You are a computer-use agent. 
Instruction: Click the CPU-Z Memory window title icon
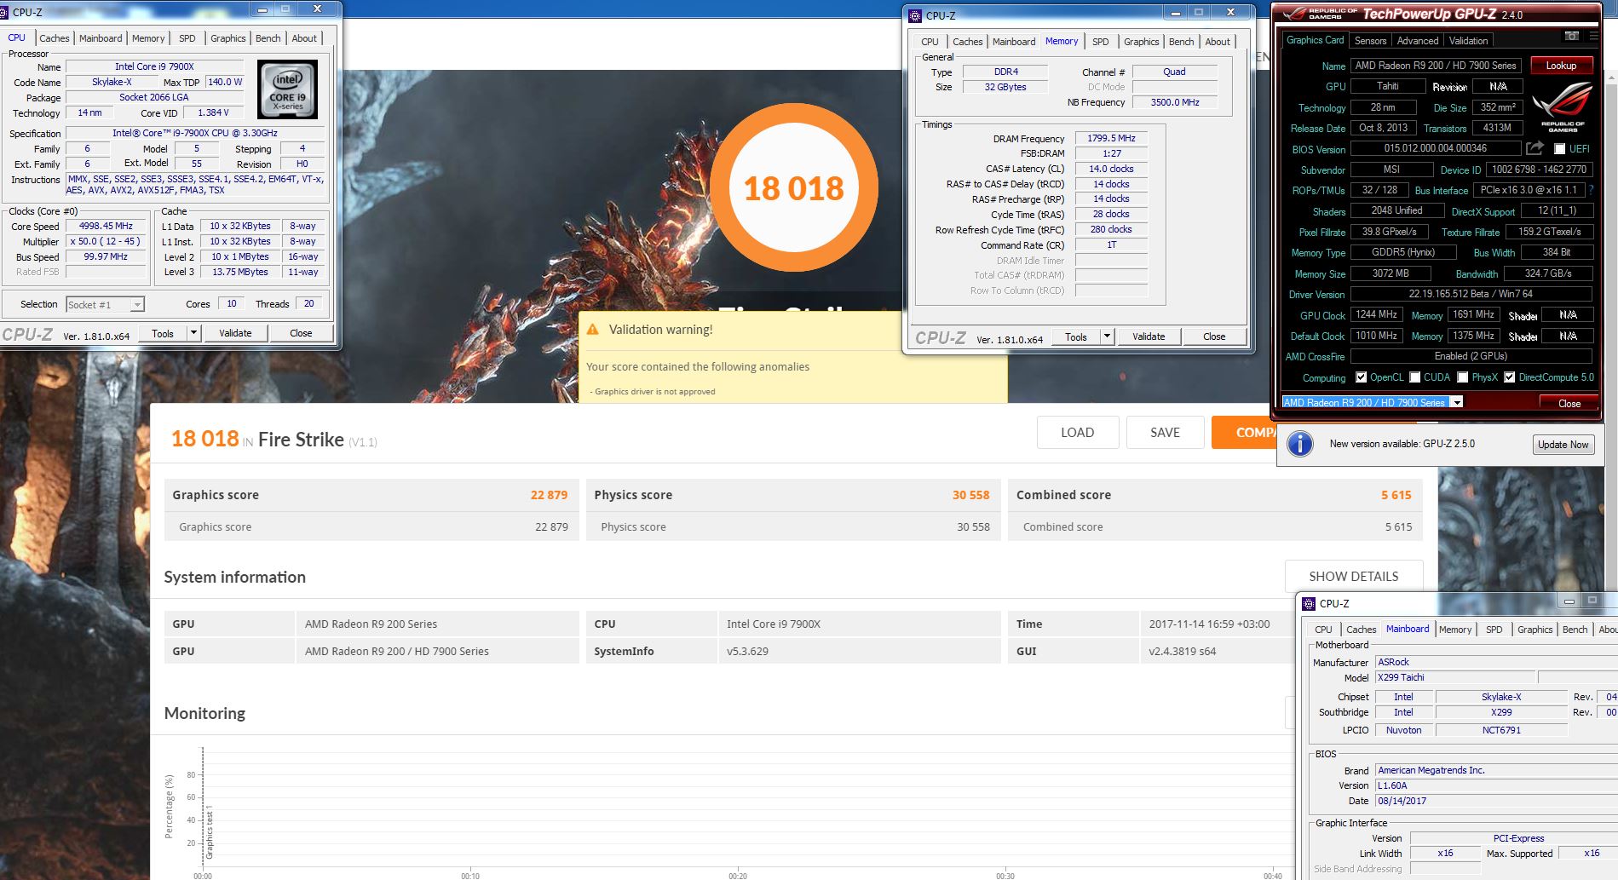915,15
